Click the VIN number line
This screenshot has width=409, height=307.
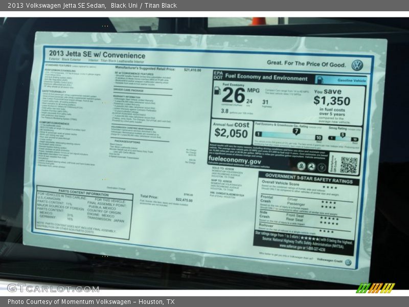(x=227, y=194)
